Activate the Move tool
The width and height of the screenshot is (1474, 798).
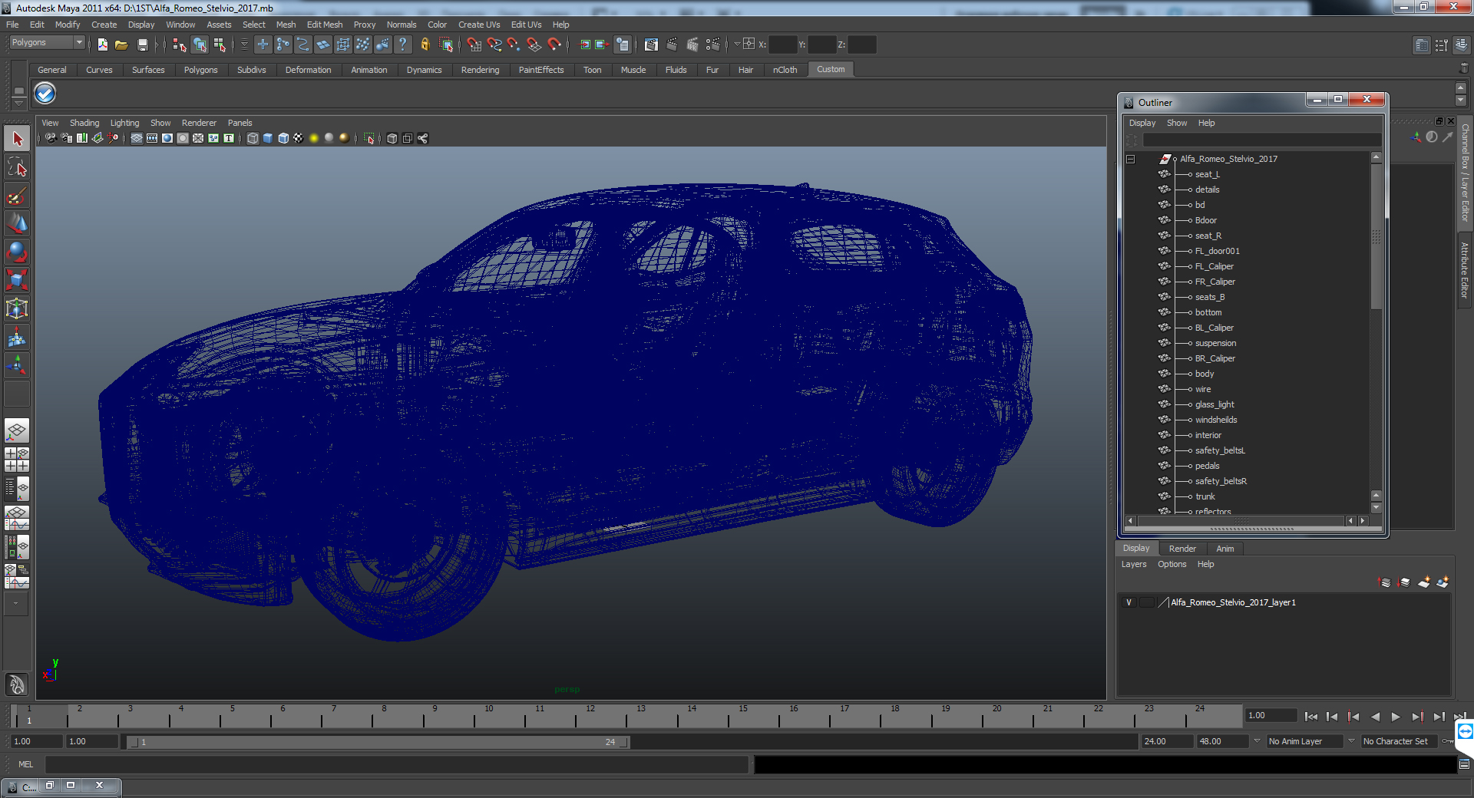[17, 224]
